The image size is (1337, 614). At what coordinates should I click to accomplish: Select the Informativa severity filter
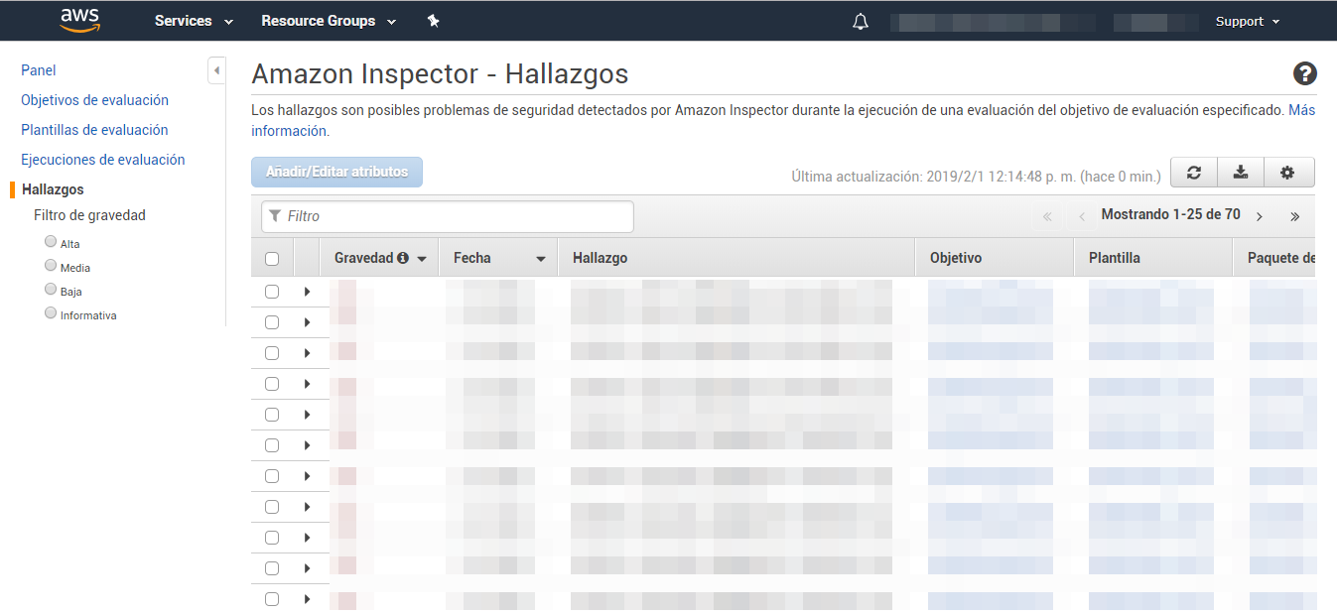pos(51,313)
